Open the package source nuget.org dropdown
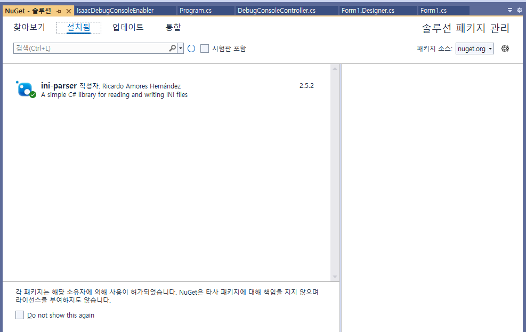The width and height of the screenshot is (526, 332). [x=474, y=48]
